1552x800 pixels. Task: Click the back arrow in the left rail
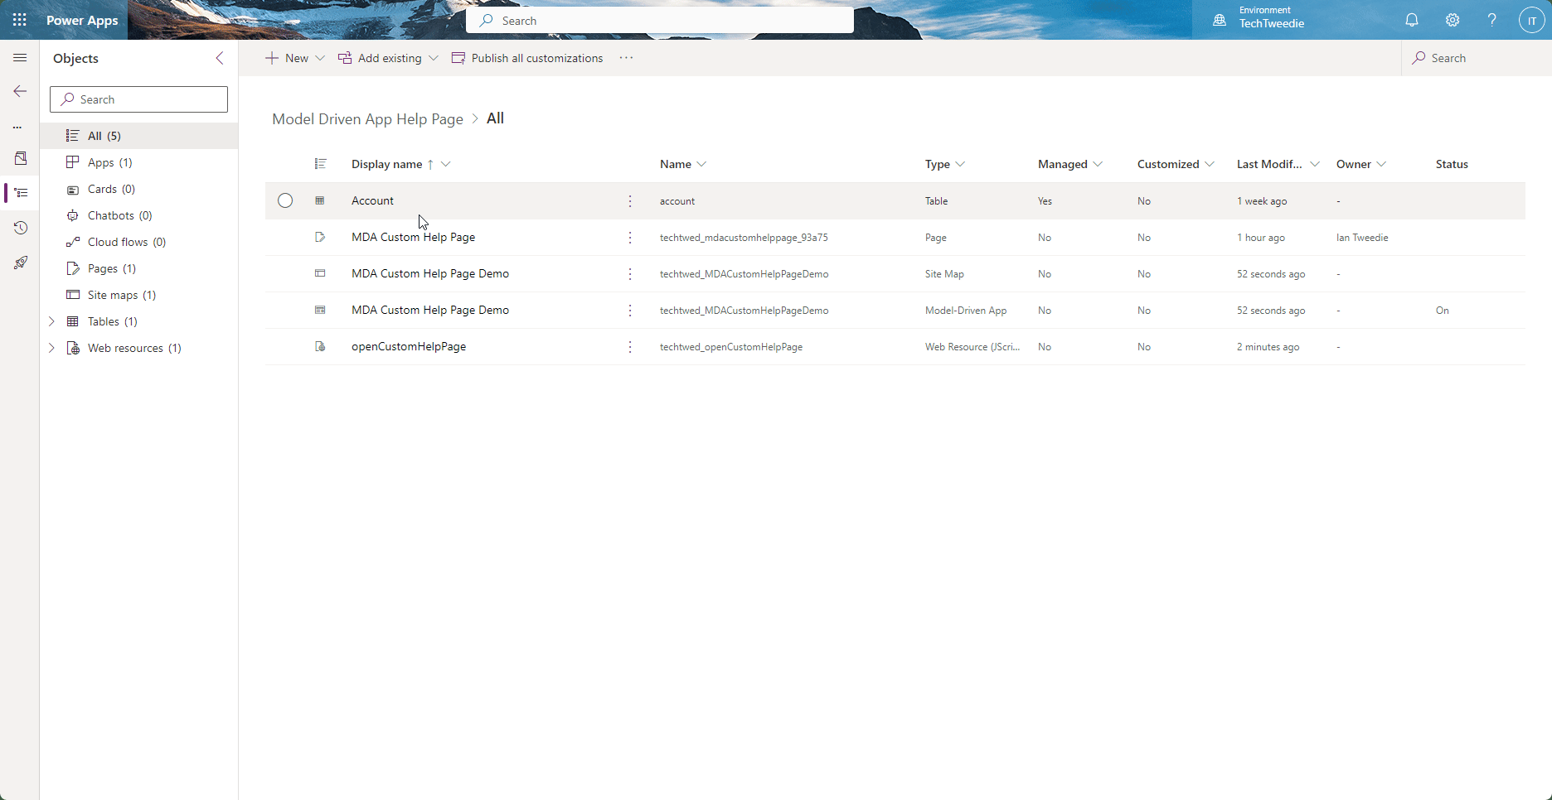coord(20,91)
